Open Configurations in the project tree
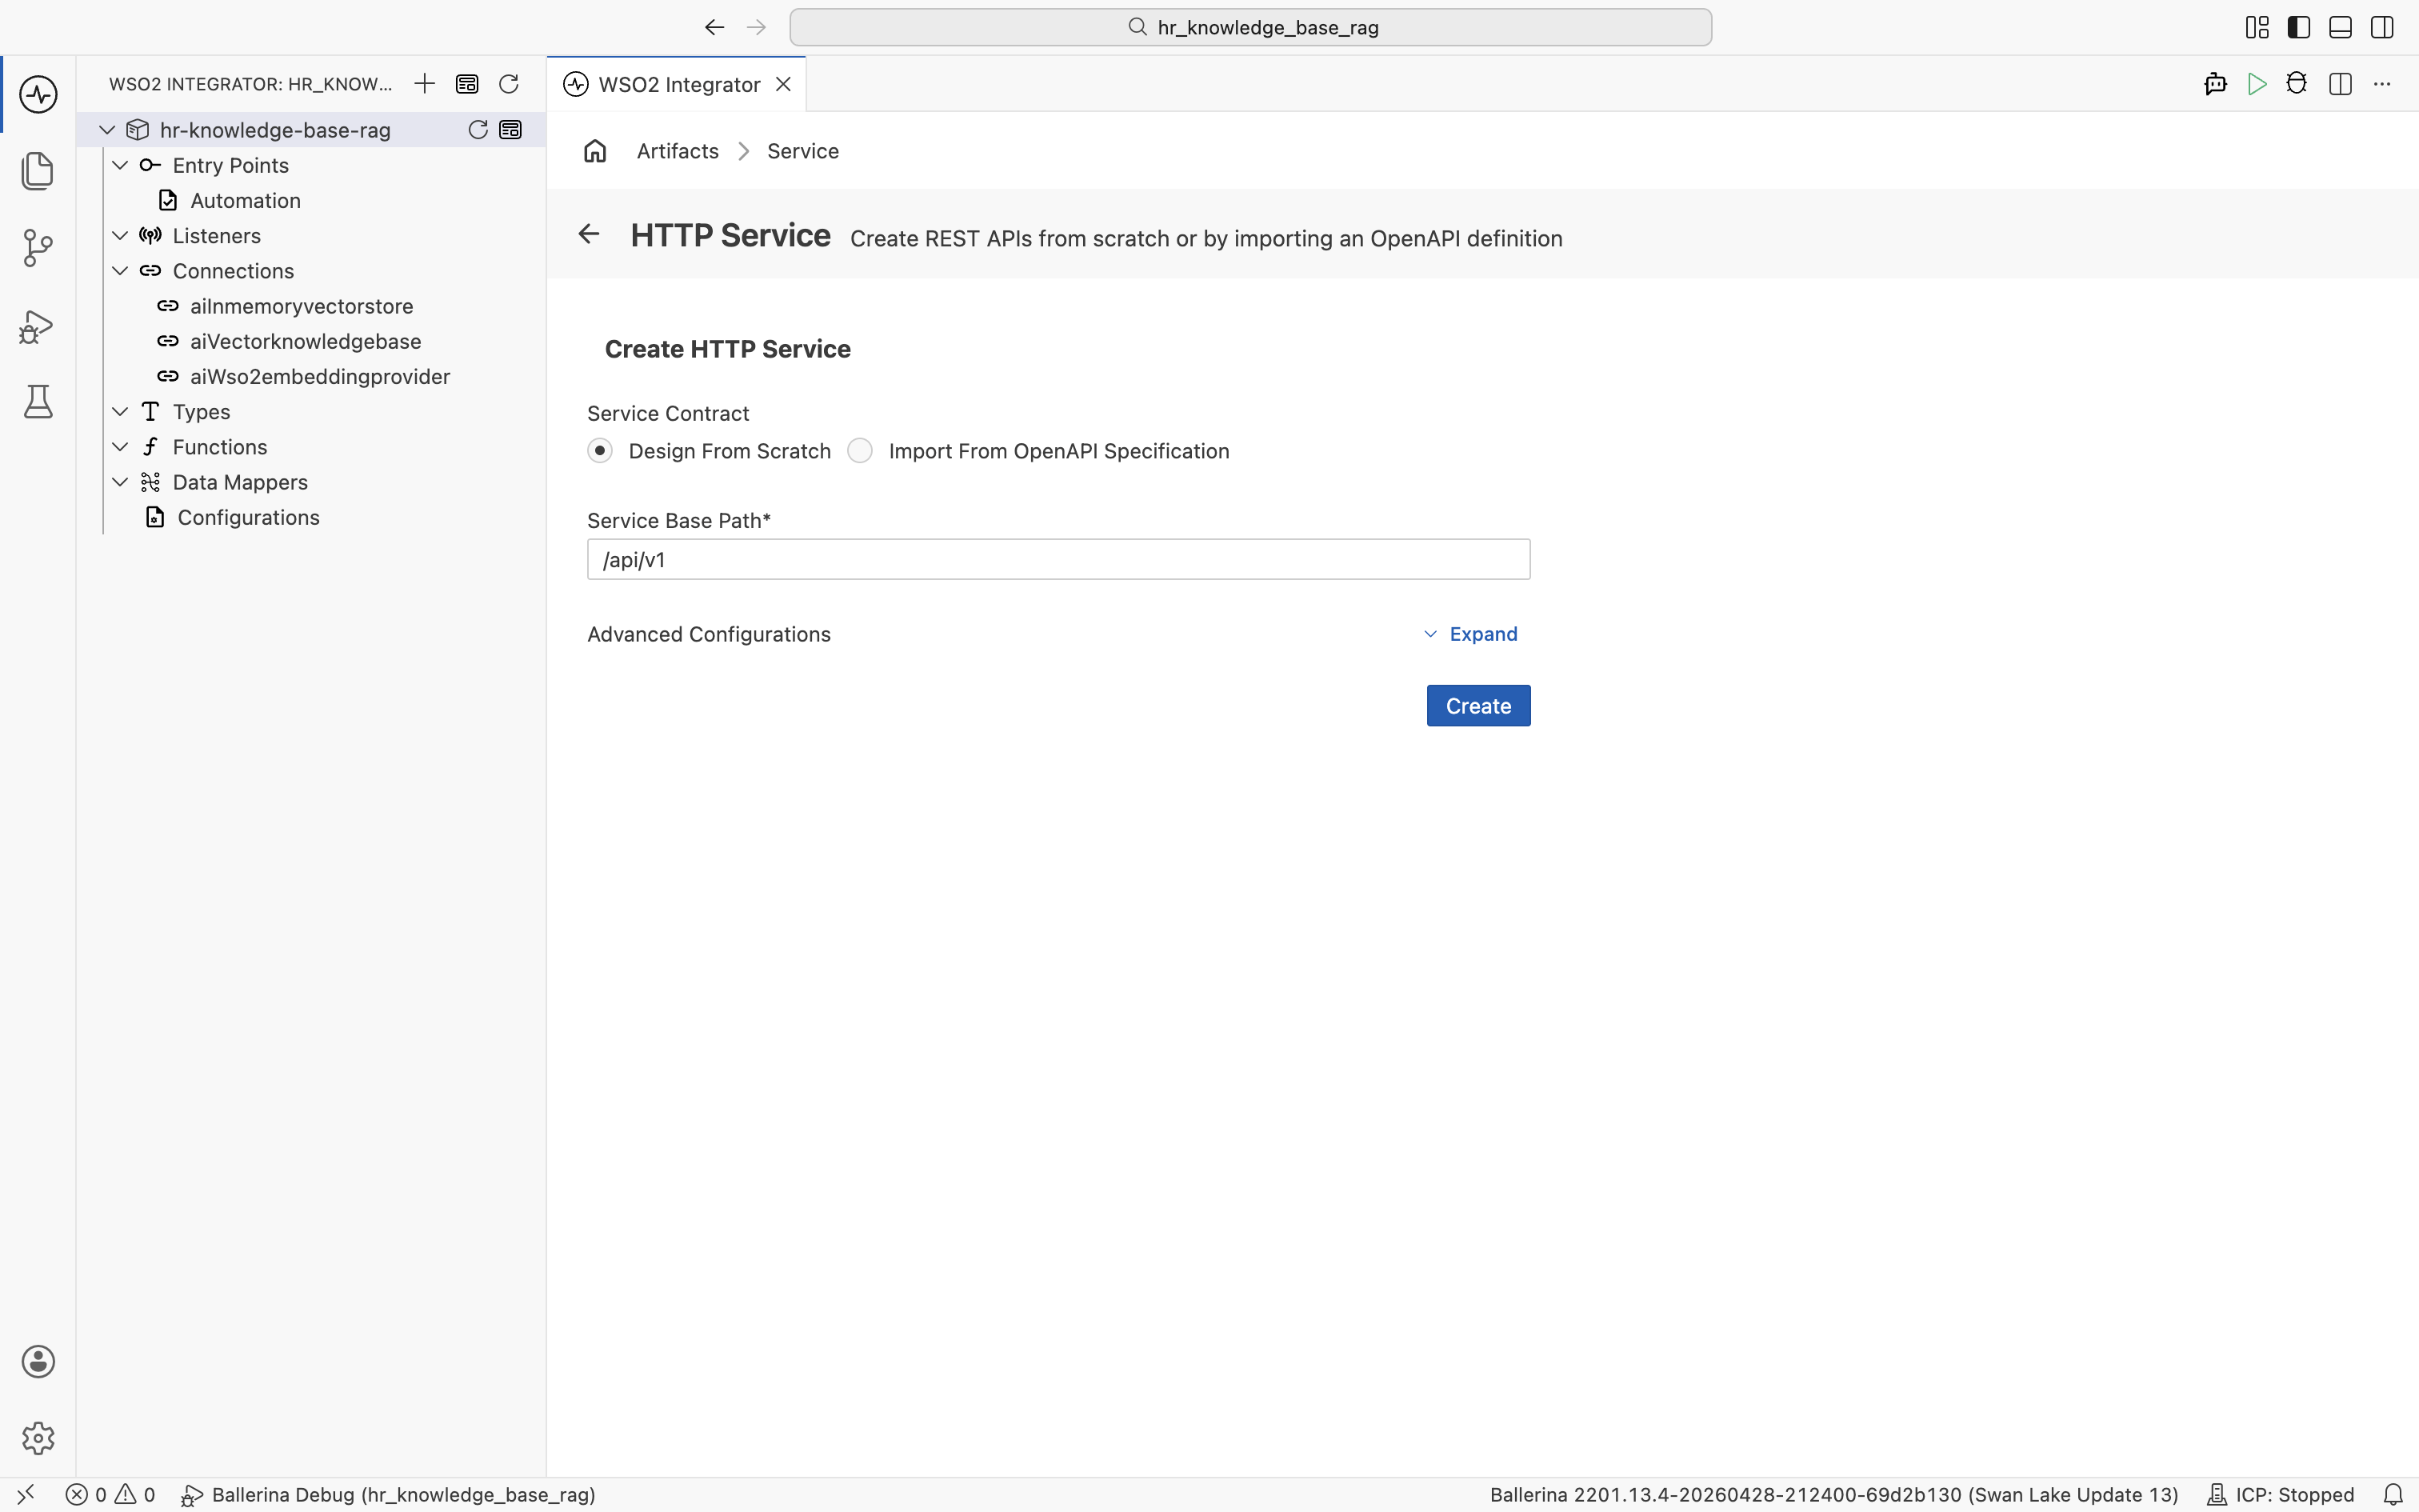This screenshot has width=2419, height=1512. pos(248,518)
